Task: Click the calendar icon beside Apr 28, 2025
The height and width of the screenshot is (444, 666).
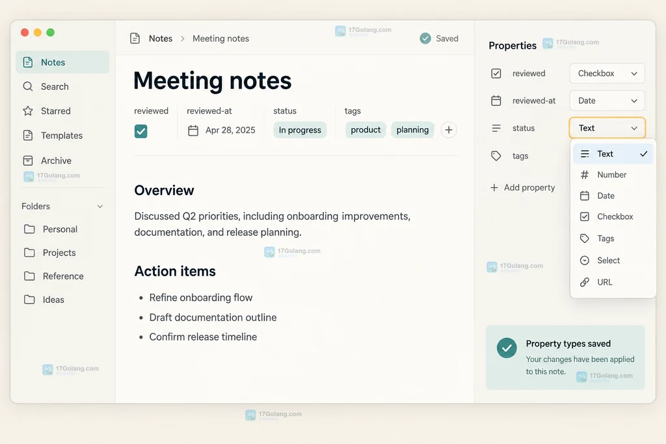Action: click(193, 130)
